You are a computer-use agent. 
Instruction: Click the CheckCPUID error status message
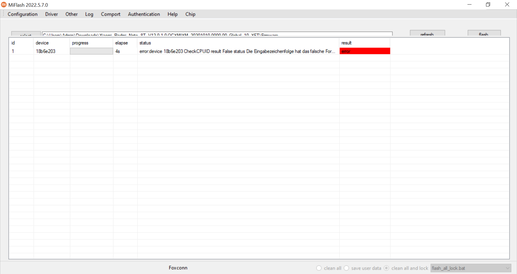pos(238,51)
